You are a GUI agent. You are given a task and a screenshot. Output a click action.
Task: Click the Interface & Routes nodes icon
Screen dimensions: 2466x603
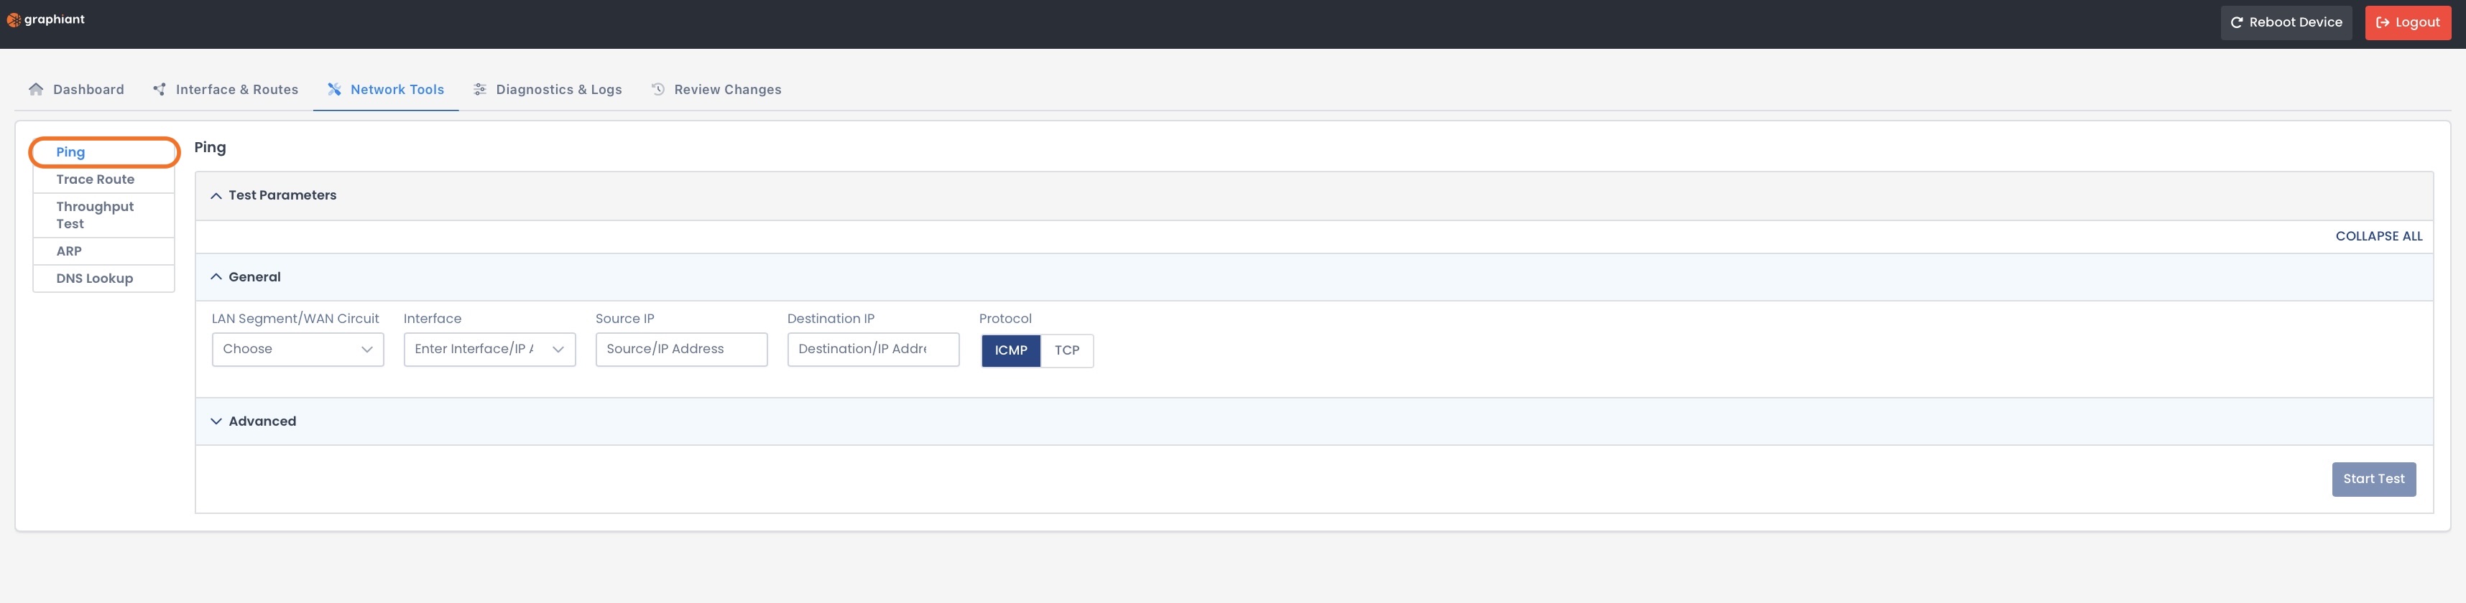[x=159, y=89]
